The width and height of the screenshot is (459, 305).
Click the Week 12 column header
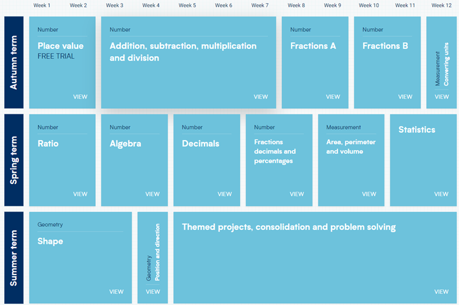(441, 6)
